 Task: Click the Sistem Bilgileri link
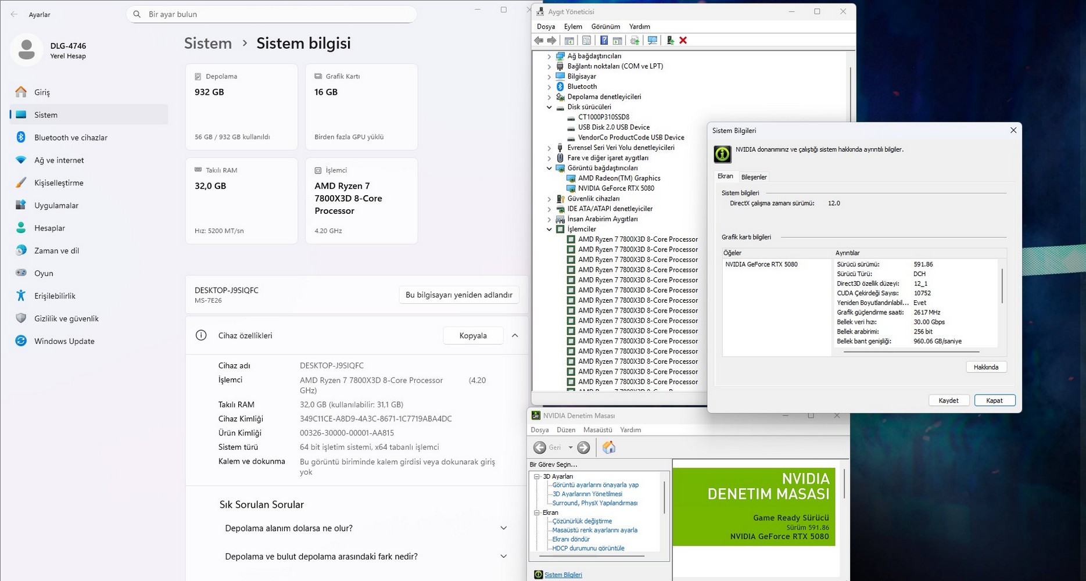(562, 575)
